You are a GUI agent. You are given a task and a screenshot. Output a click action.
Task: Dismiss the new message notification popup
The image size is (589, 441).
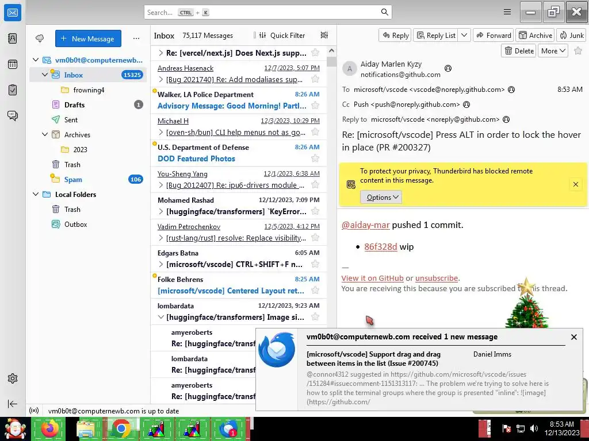[x=573, y=336]
